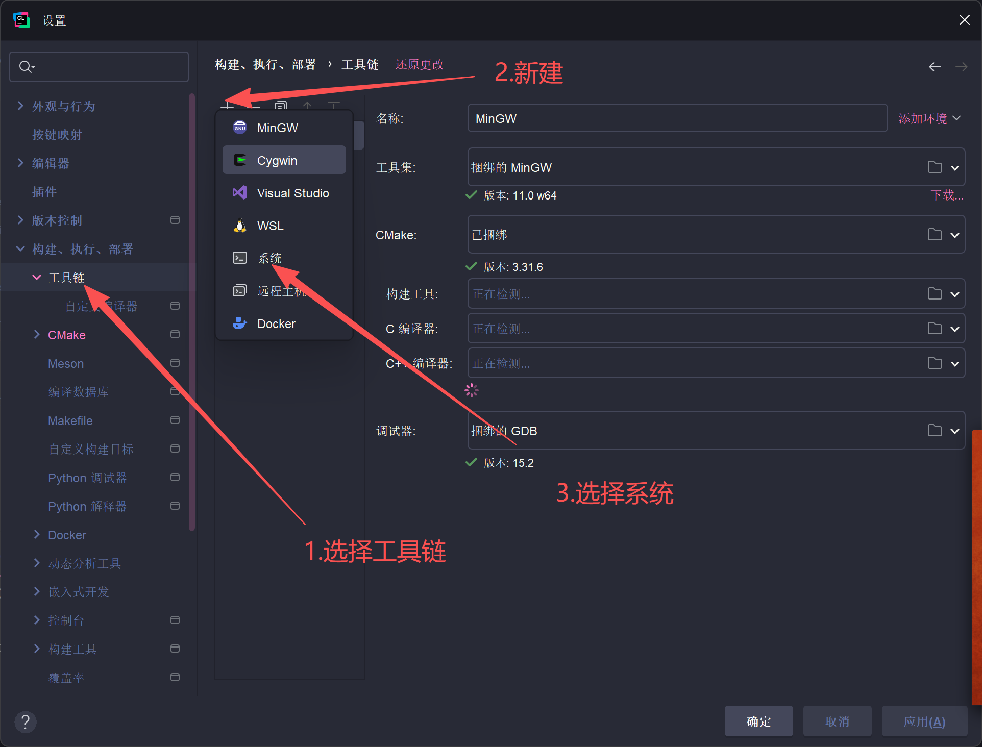Expand the CMake tree node
The height and width of the screenshot is (747, 982).
coord(37,334)
